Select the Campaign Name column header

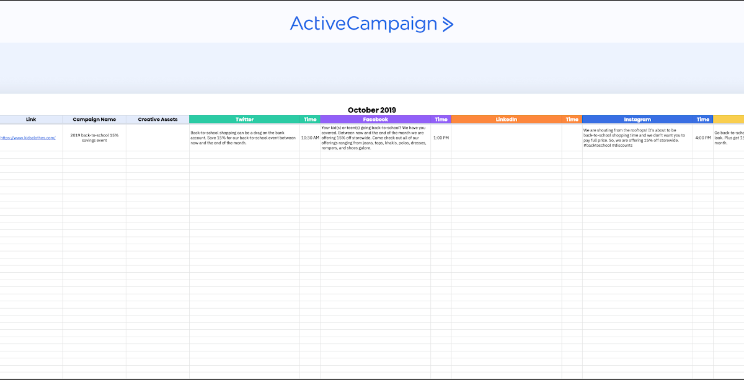tap(94, 120)
